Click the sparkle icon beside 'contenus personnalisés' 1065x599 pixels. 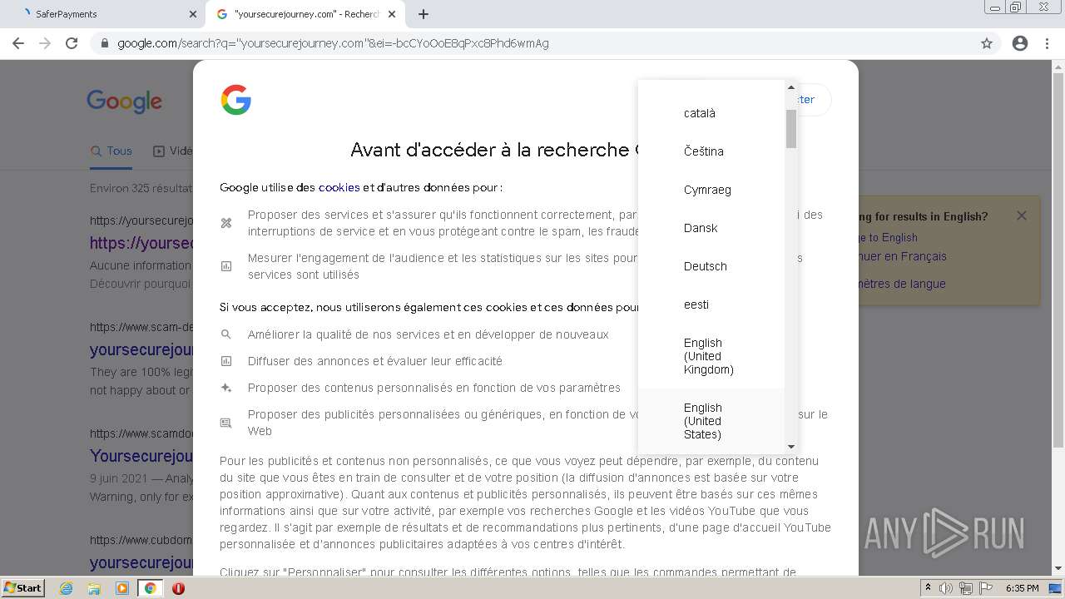[225, 388]
